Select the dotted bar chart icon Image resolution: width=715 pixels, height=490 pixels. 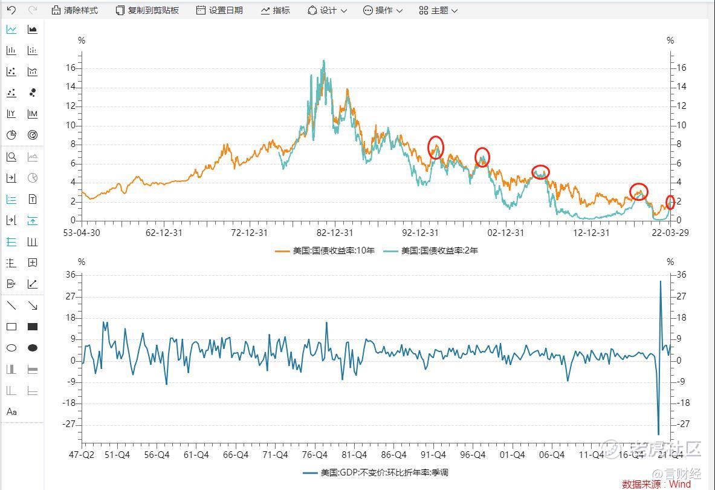[33, 51]
